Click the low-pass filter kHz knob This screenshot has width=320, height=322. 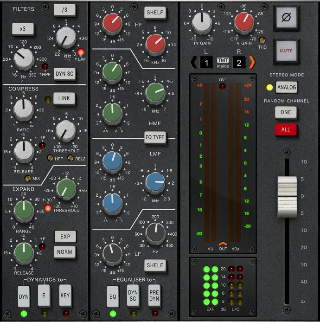[x=66, y=38]
